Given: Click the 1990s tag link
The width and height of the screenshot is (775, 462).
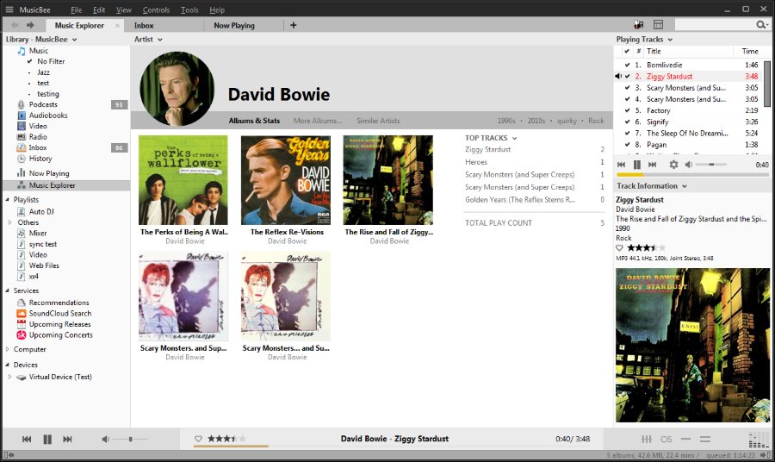Looking at the screenshot, I should click(x=506, y=121).
